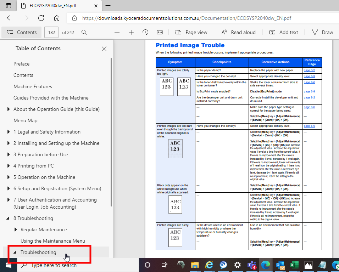
Task: Zoom in on the document
Action: pyautogui.click(x=132, y=32)
